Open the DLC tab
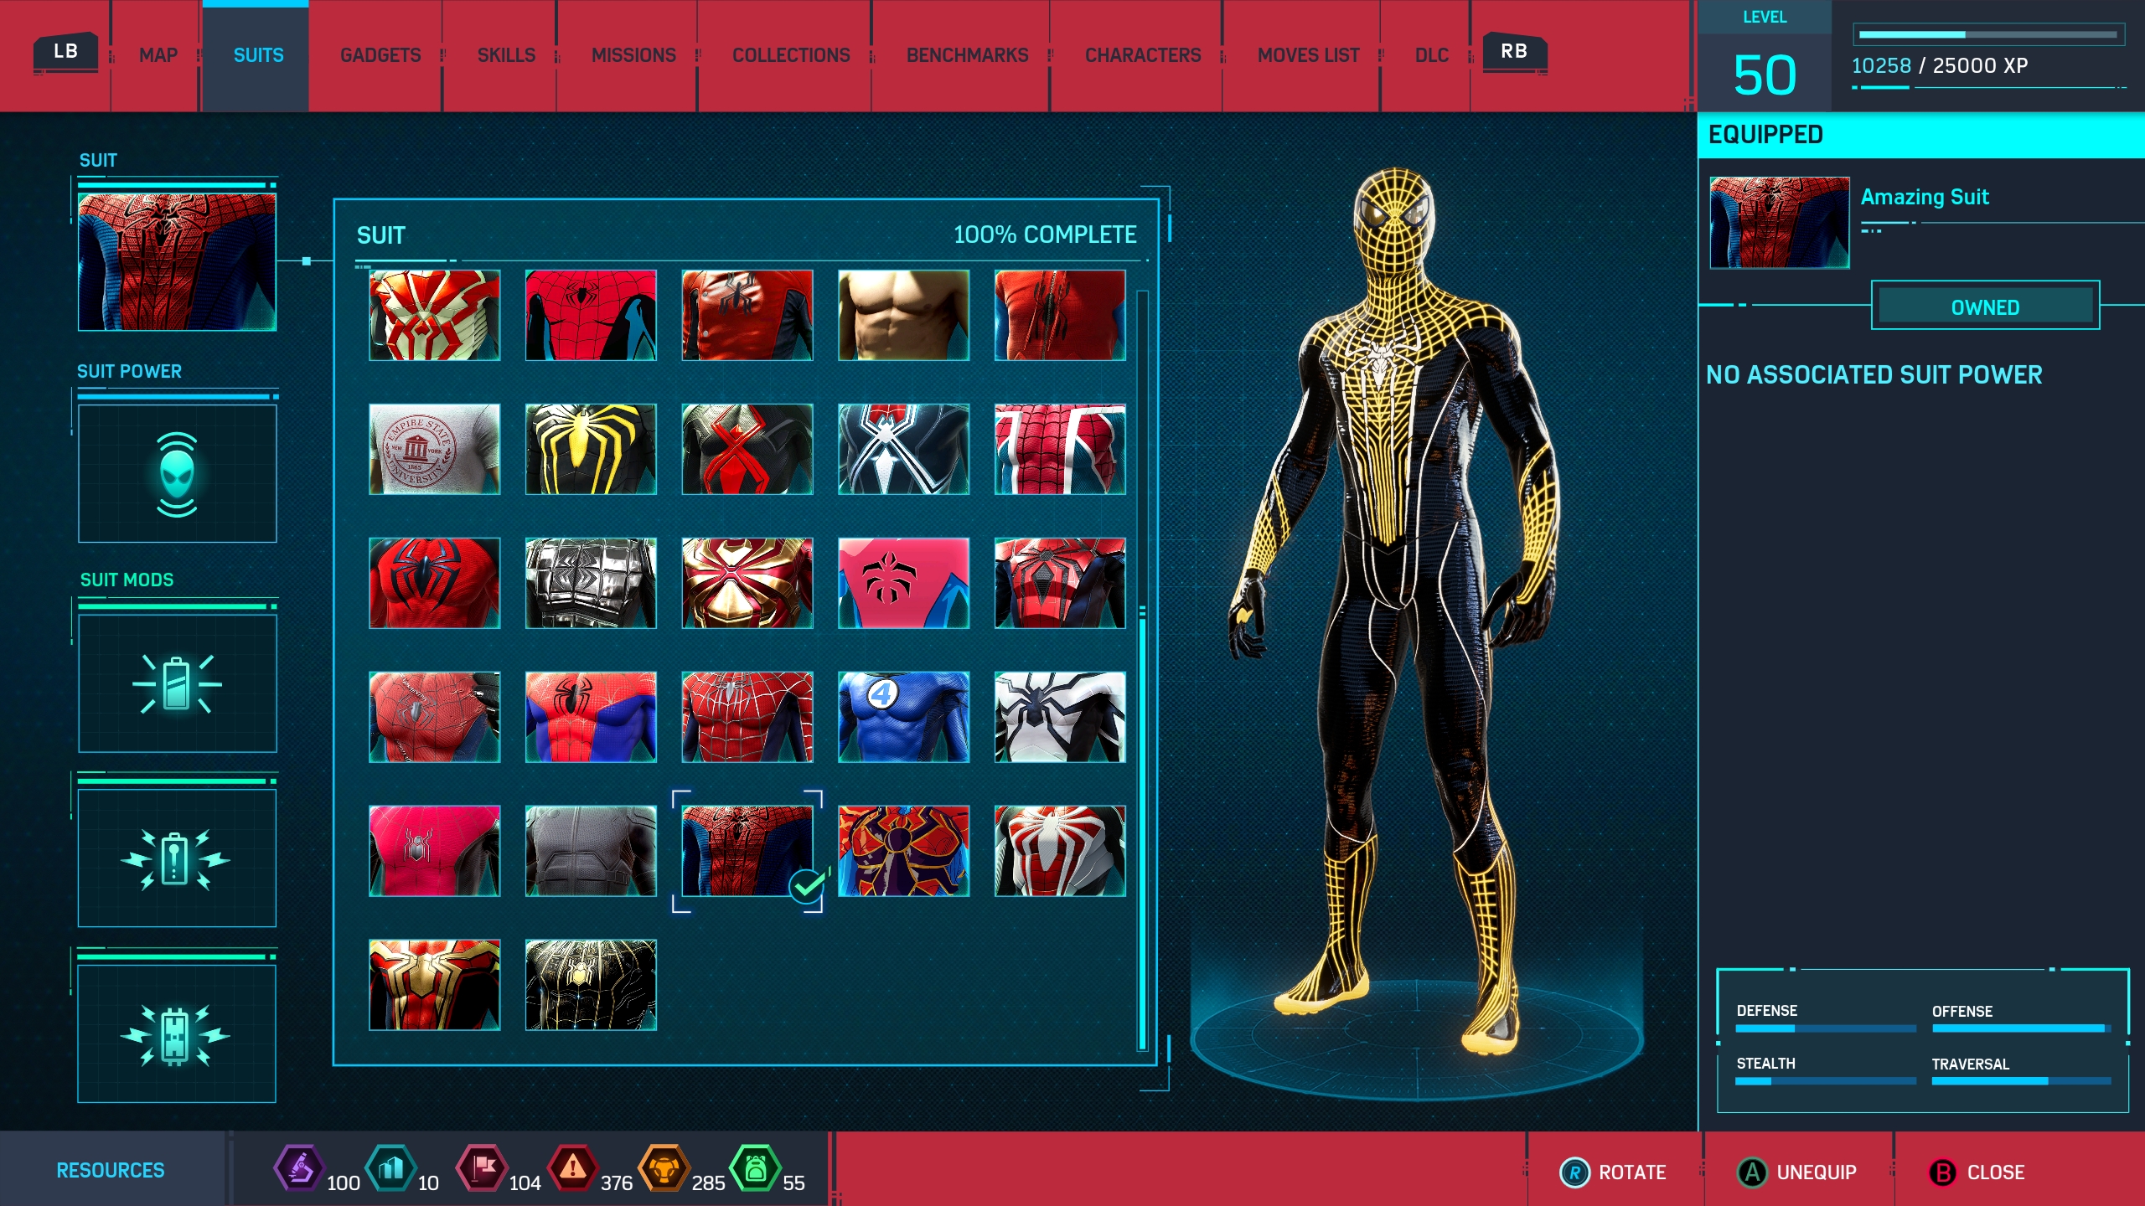This screenshot has width=2145, height=1206. [x=1431, y=55]
